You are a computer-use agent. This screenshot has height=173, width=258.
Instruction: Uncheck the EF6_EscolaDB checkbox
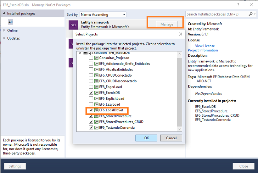[91, 93]
